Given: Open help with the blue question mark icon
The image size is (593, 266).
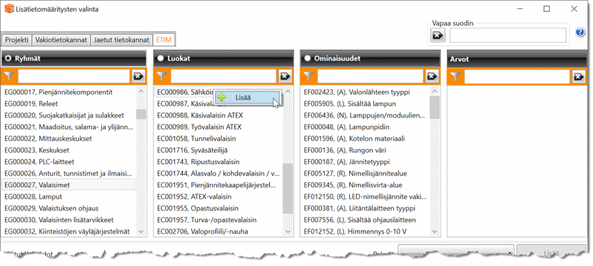Looking at the screenshot, I should coord(580,32).
